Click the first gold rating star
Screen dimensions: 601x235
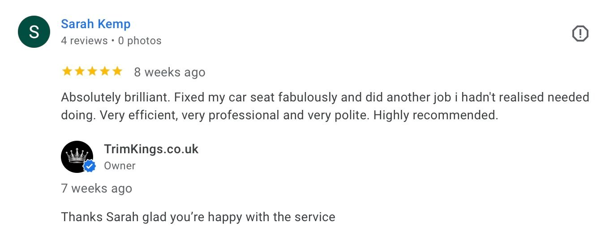click(67, 71)
